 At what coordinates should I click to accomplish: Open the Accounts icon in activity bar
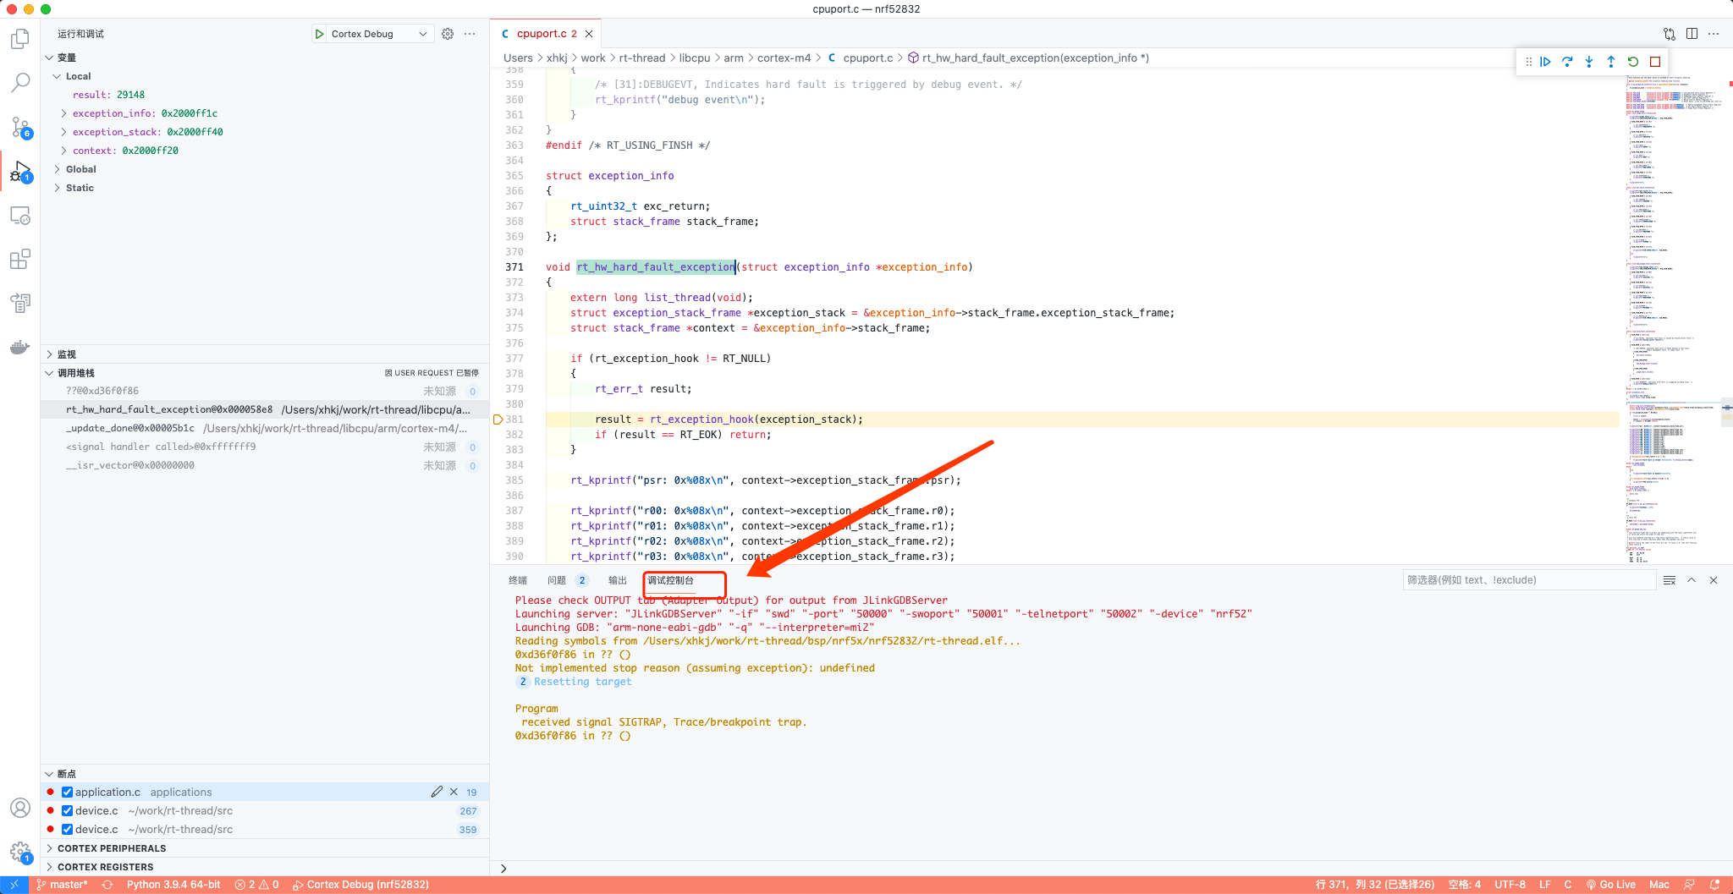(x=20, y=808)
